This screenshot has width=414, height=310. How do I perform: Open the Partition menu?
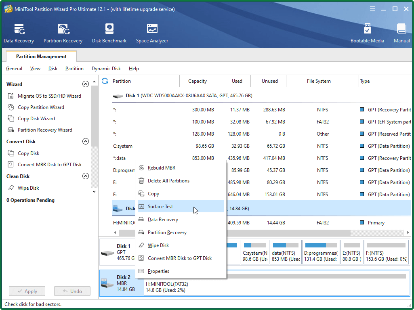[x=74, y=69]
